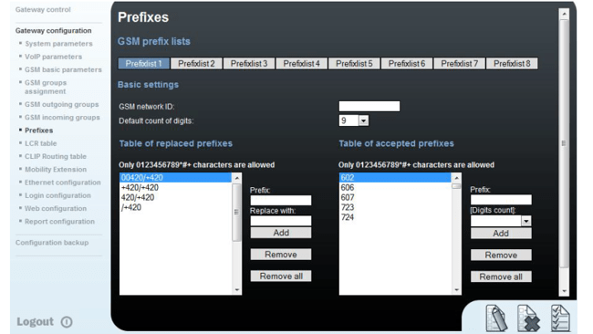Open Web configuration page

56,208
